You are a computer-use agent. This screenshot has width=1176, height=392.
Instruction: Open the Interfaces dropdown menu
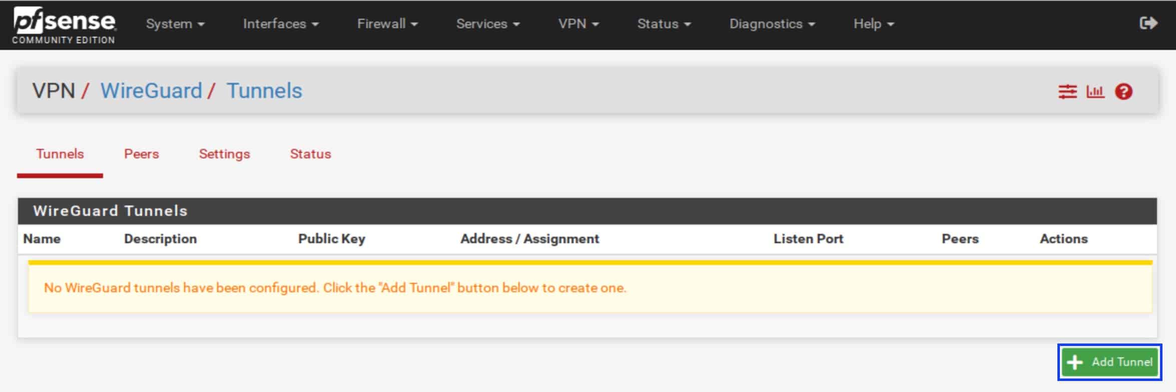coord(281,23)
